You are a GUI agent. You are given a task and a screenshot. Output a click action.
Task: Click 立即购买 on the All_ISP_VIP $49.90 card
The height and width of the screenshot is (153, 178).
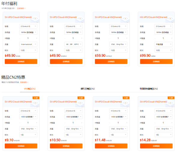coord(66,61)
